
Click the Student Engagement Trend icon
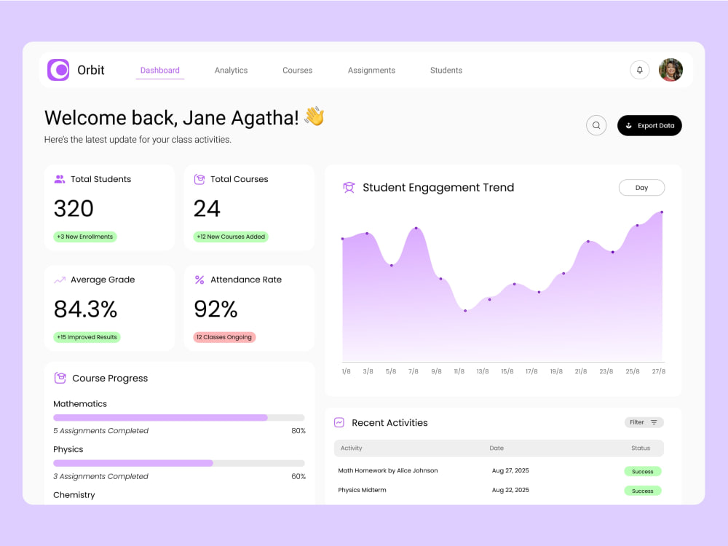coord(349,188)
